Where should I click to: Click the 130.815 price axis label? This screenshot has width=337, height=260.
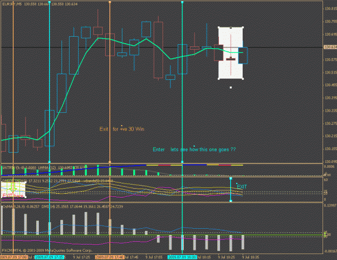[x=331, y=9]
